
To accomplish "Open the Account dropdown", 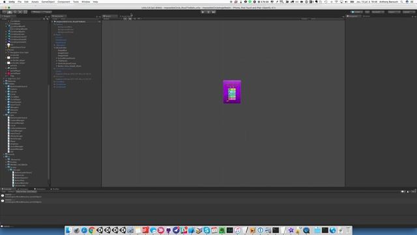I will point(378,12).
